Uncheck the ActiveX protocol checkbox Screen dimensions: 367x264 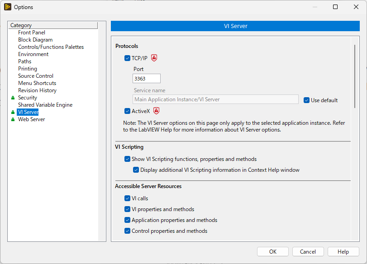[x=127, y=111]
